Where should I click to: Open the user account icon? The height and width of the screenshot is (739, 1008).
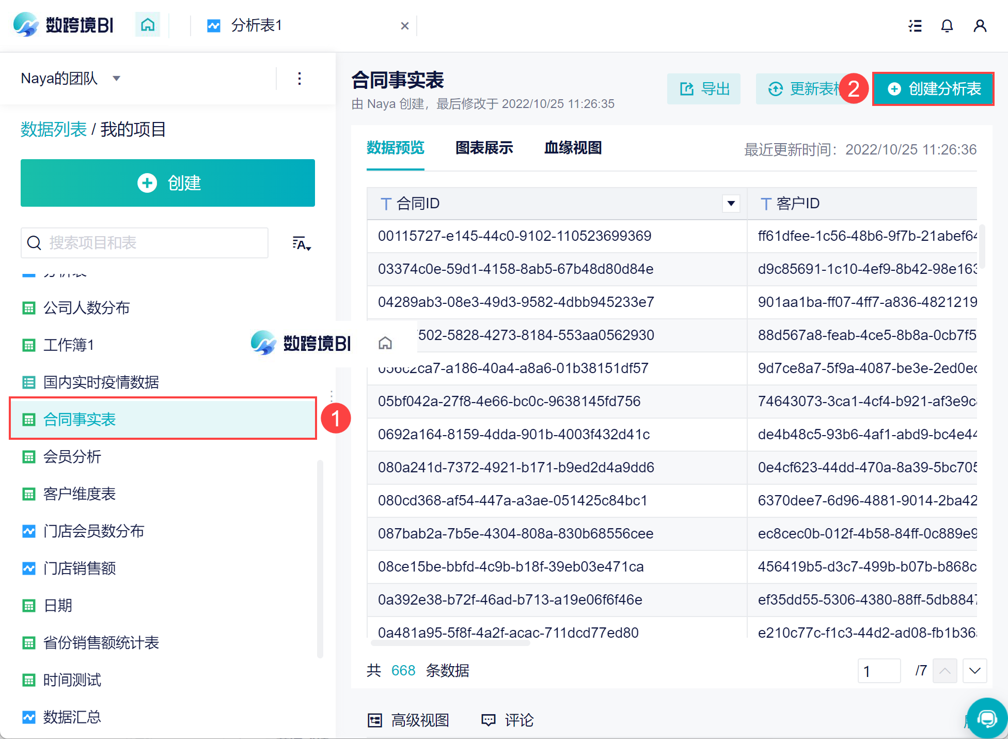pos(980,26)
